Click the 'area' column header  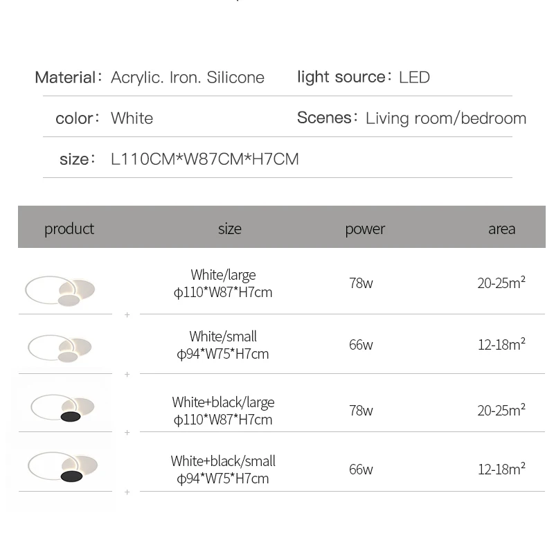point(501,229)
